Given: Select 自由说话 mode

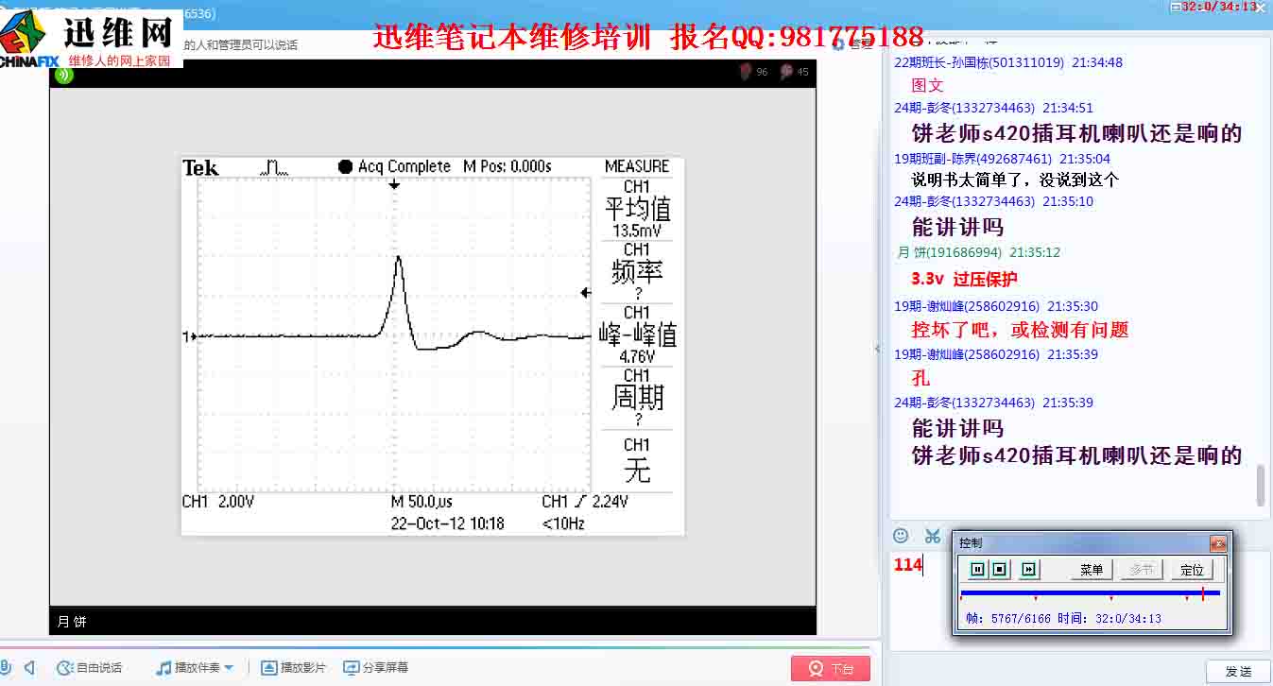Looking at the screenshot, I should pos(90,667).
